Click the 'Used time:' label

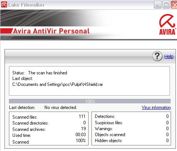coord(22,135)
